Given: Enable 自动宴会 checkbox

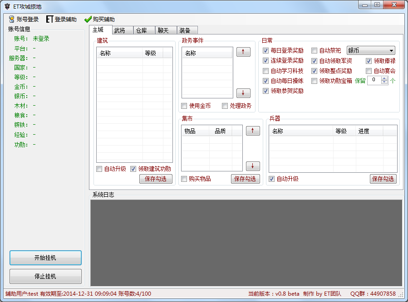Looking at the screenshot, I should (369, 71).
